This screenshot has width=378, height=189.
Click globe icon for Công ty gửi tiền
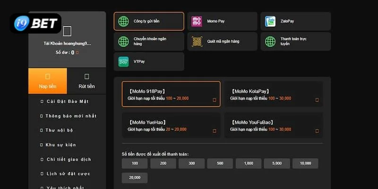pos(123,21)
